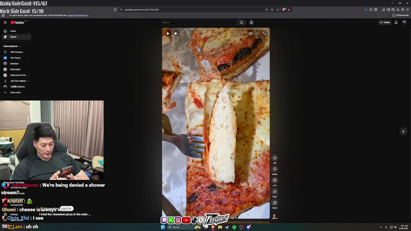Screen dimensions: 411x231
Task: Open the account avatar menu
Action: [404, 22]
